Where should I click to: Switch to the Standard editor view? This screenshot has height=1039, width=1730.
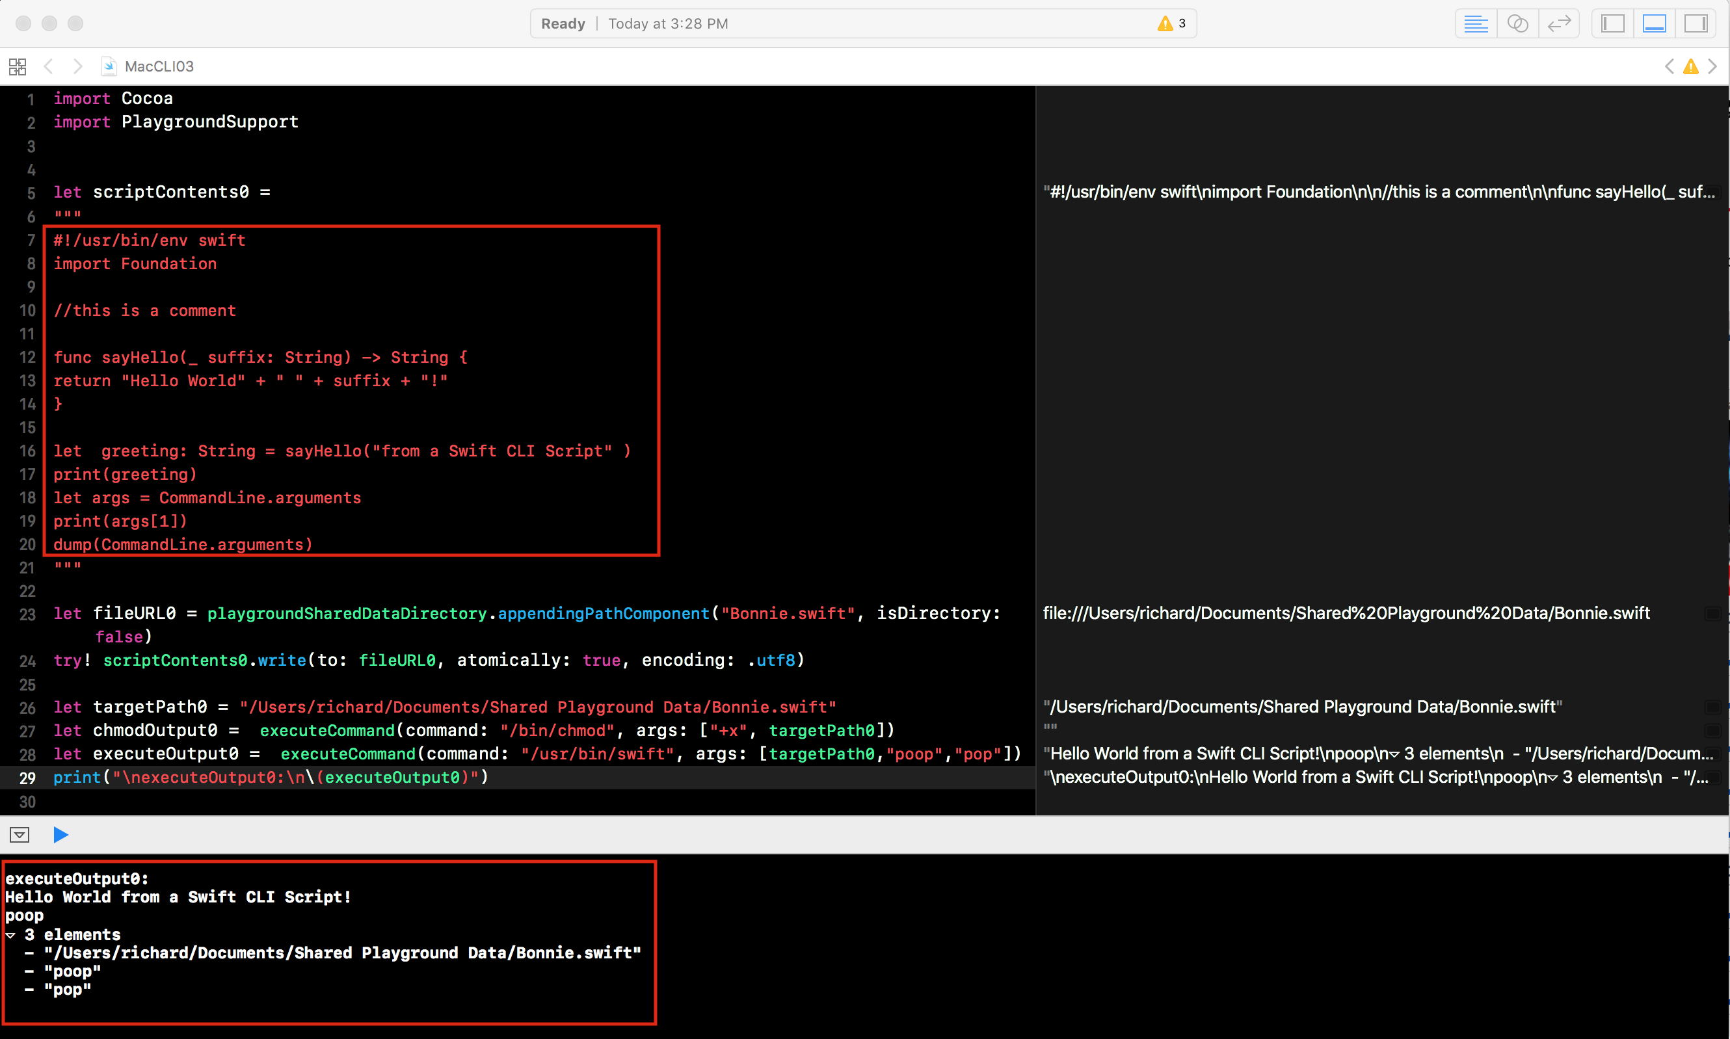(1475, 24)
